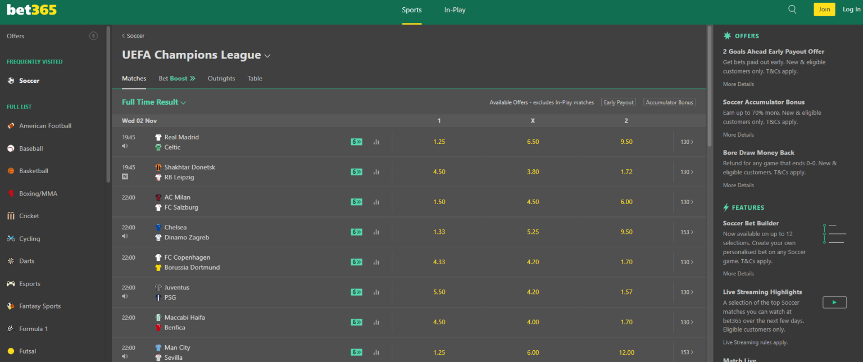Open the search magnifier
863x362 pixels.
coord(792,9)
